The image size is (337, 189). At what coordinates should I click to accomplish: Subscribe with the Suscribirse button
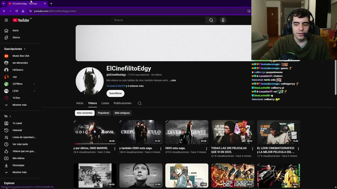point(115,93)
